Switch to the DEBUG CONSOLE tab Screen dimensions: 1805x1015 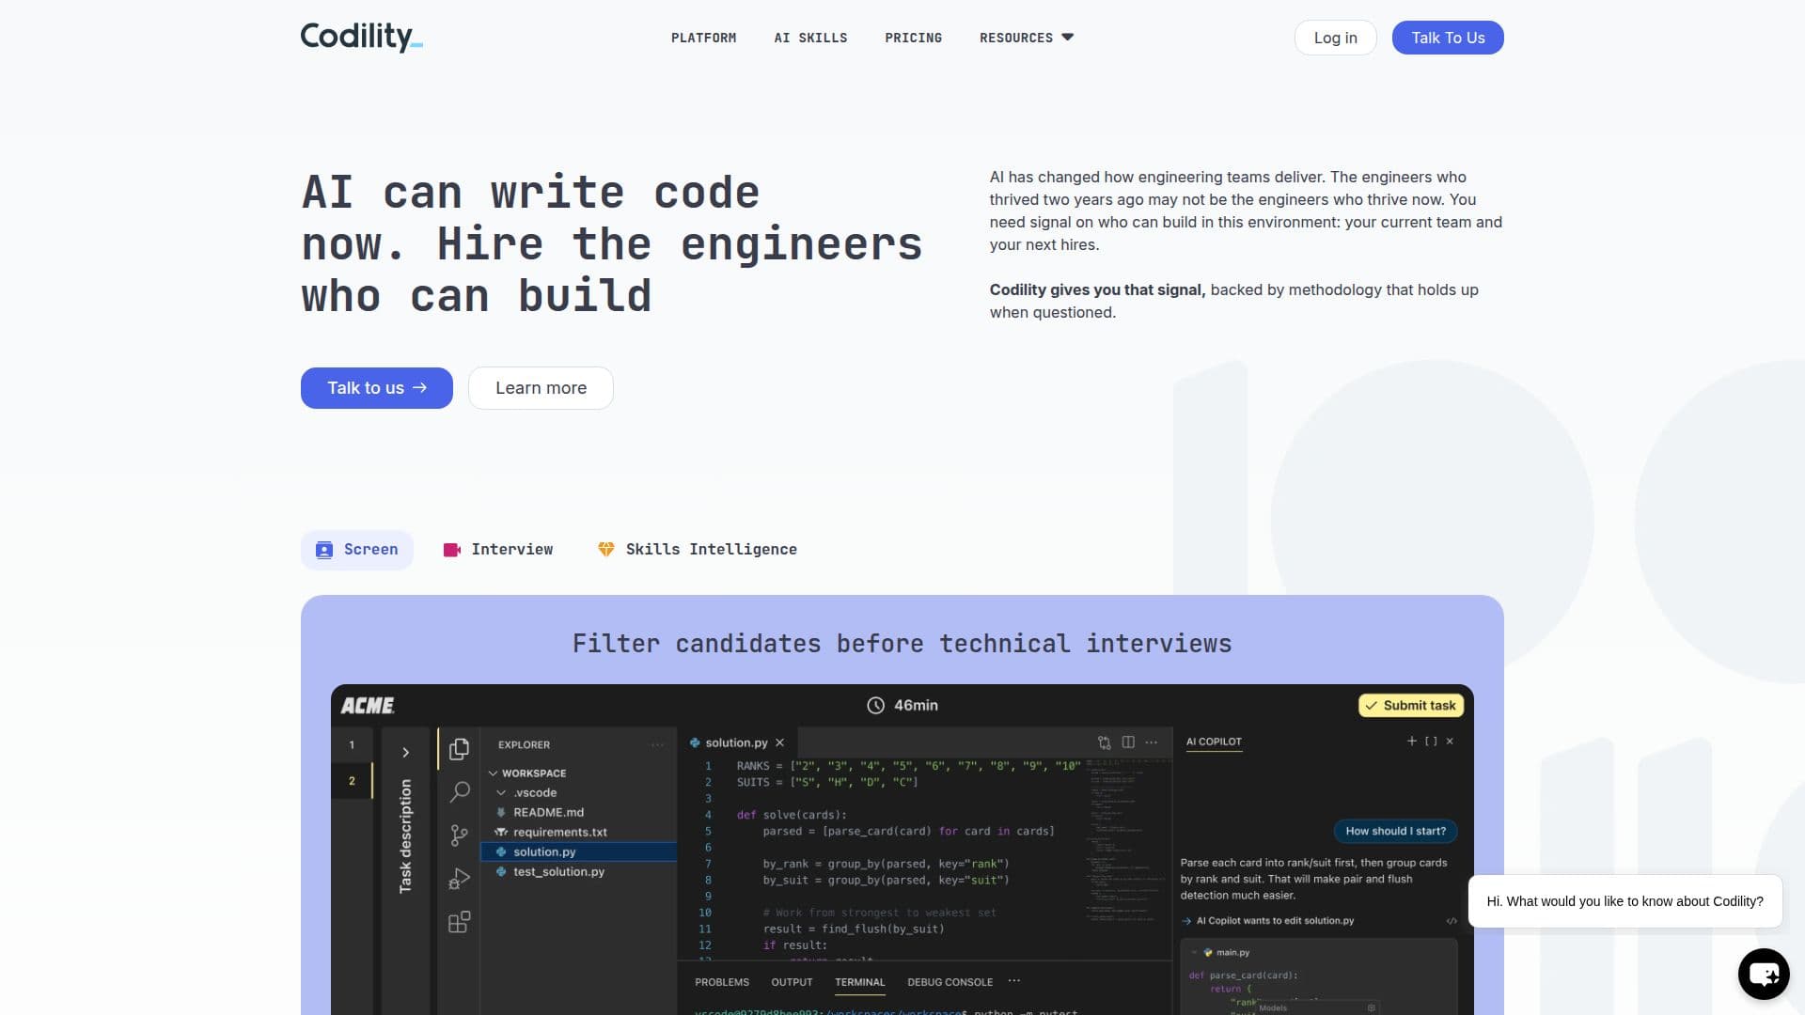(950, 982)
